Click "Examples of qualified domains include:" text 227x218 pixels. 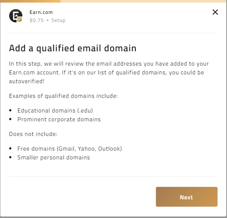63,96
